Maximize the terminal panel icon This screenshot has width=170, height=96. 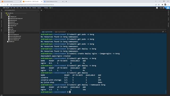pos(163,32)
